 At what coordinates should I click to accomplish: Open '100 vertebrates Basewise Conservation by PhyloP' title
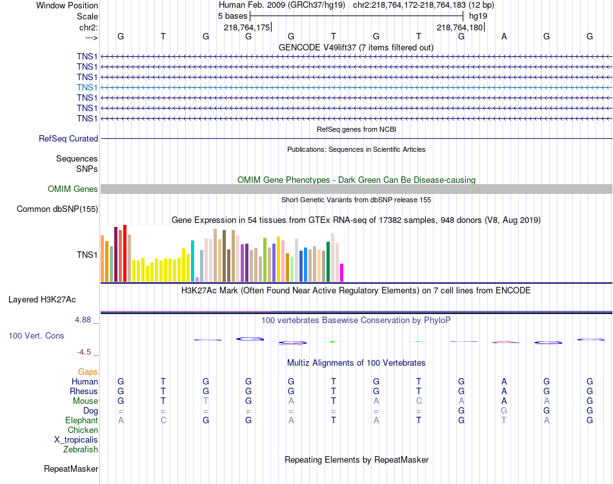[x=356, y=321]
